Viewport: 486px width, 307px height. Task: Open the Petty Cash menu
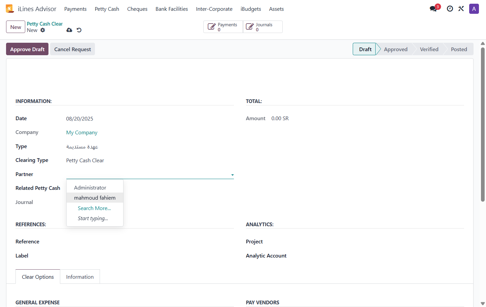point(107,9)
